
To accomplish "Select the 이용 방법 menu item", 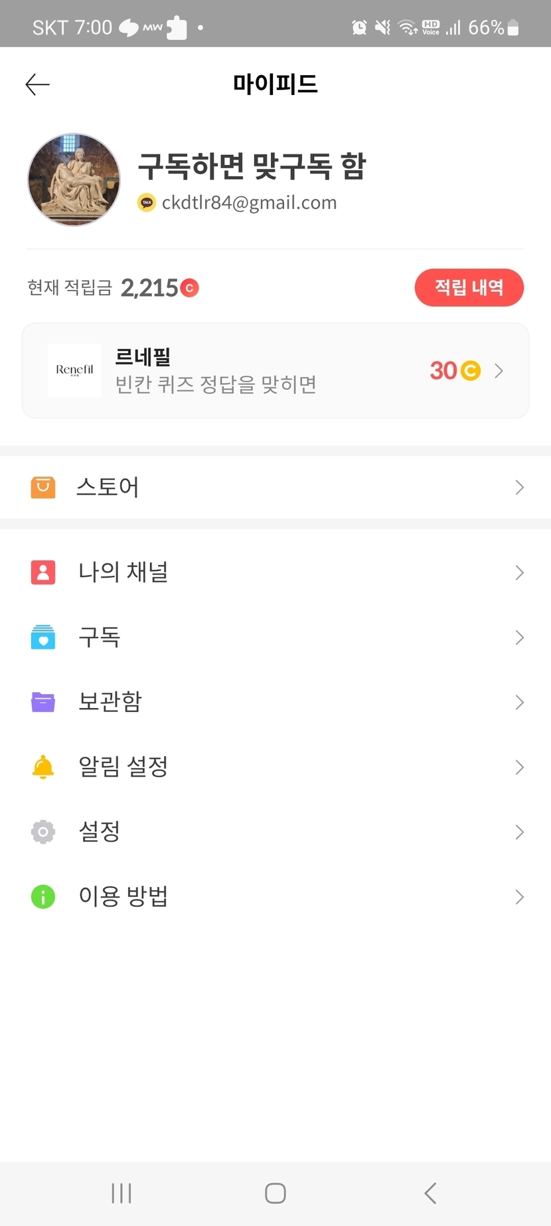I will pyautogui.click(x=123, y=897).
